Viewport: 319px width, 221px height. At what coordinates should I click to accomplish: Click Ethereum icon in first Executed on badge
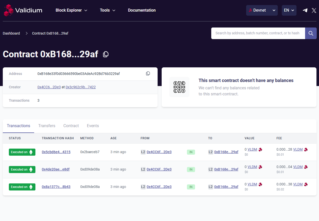31,152
